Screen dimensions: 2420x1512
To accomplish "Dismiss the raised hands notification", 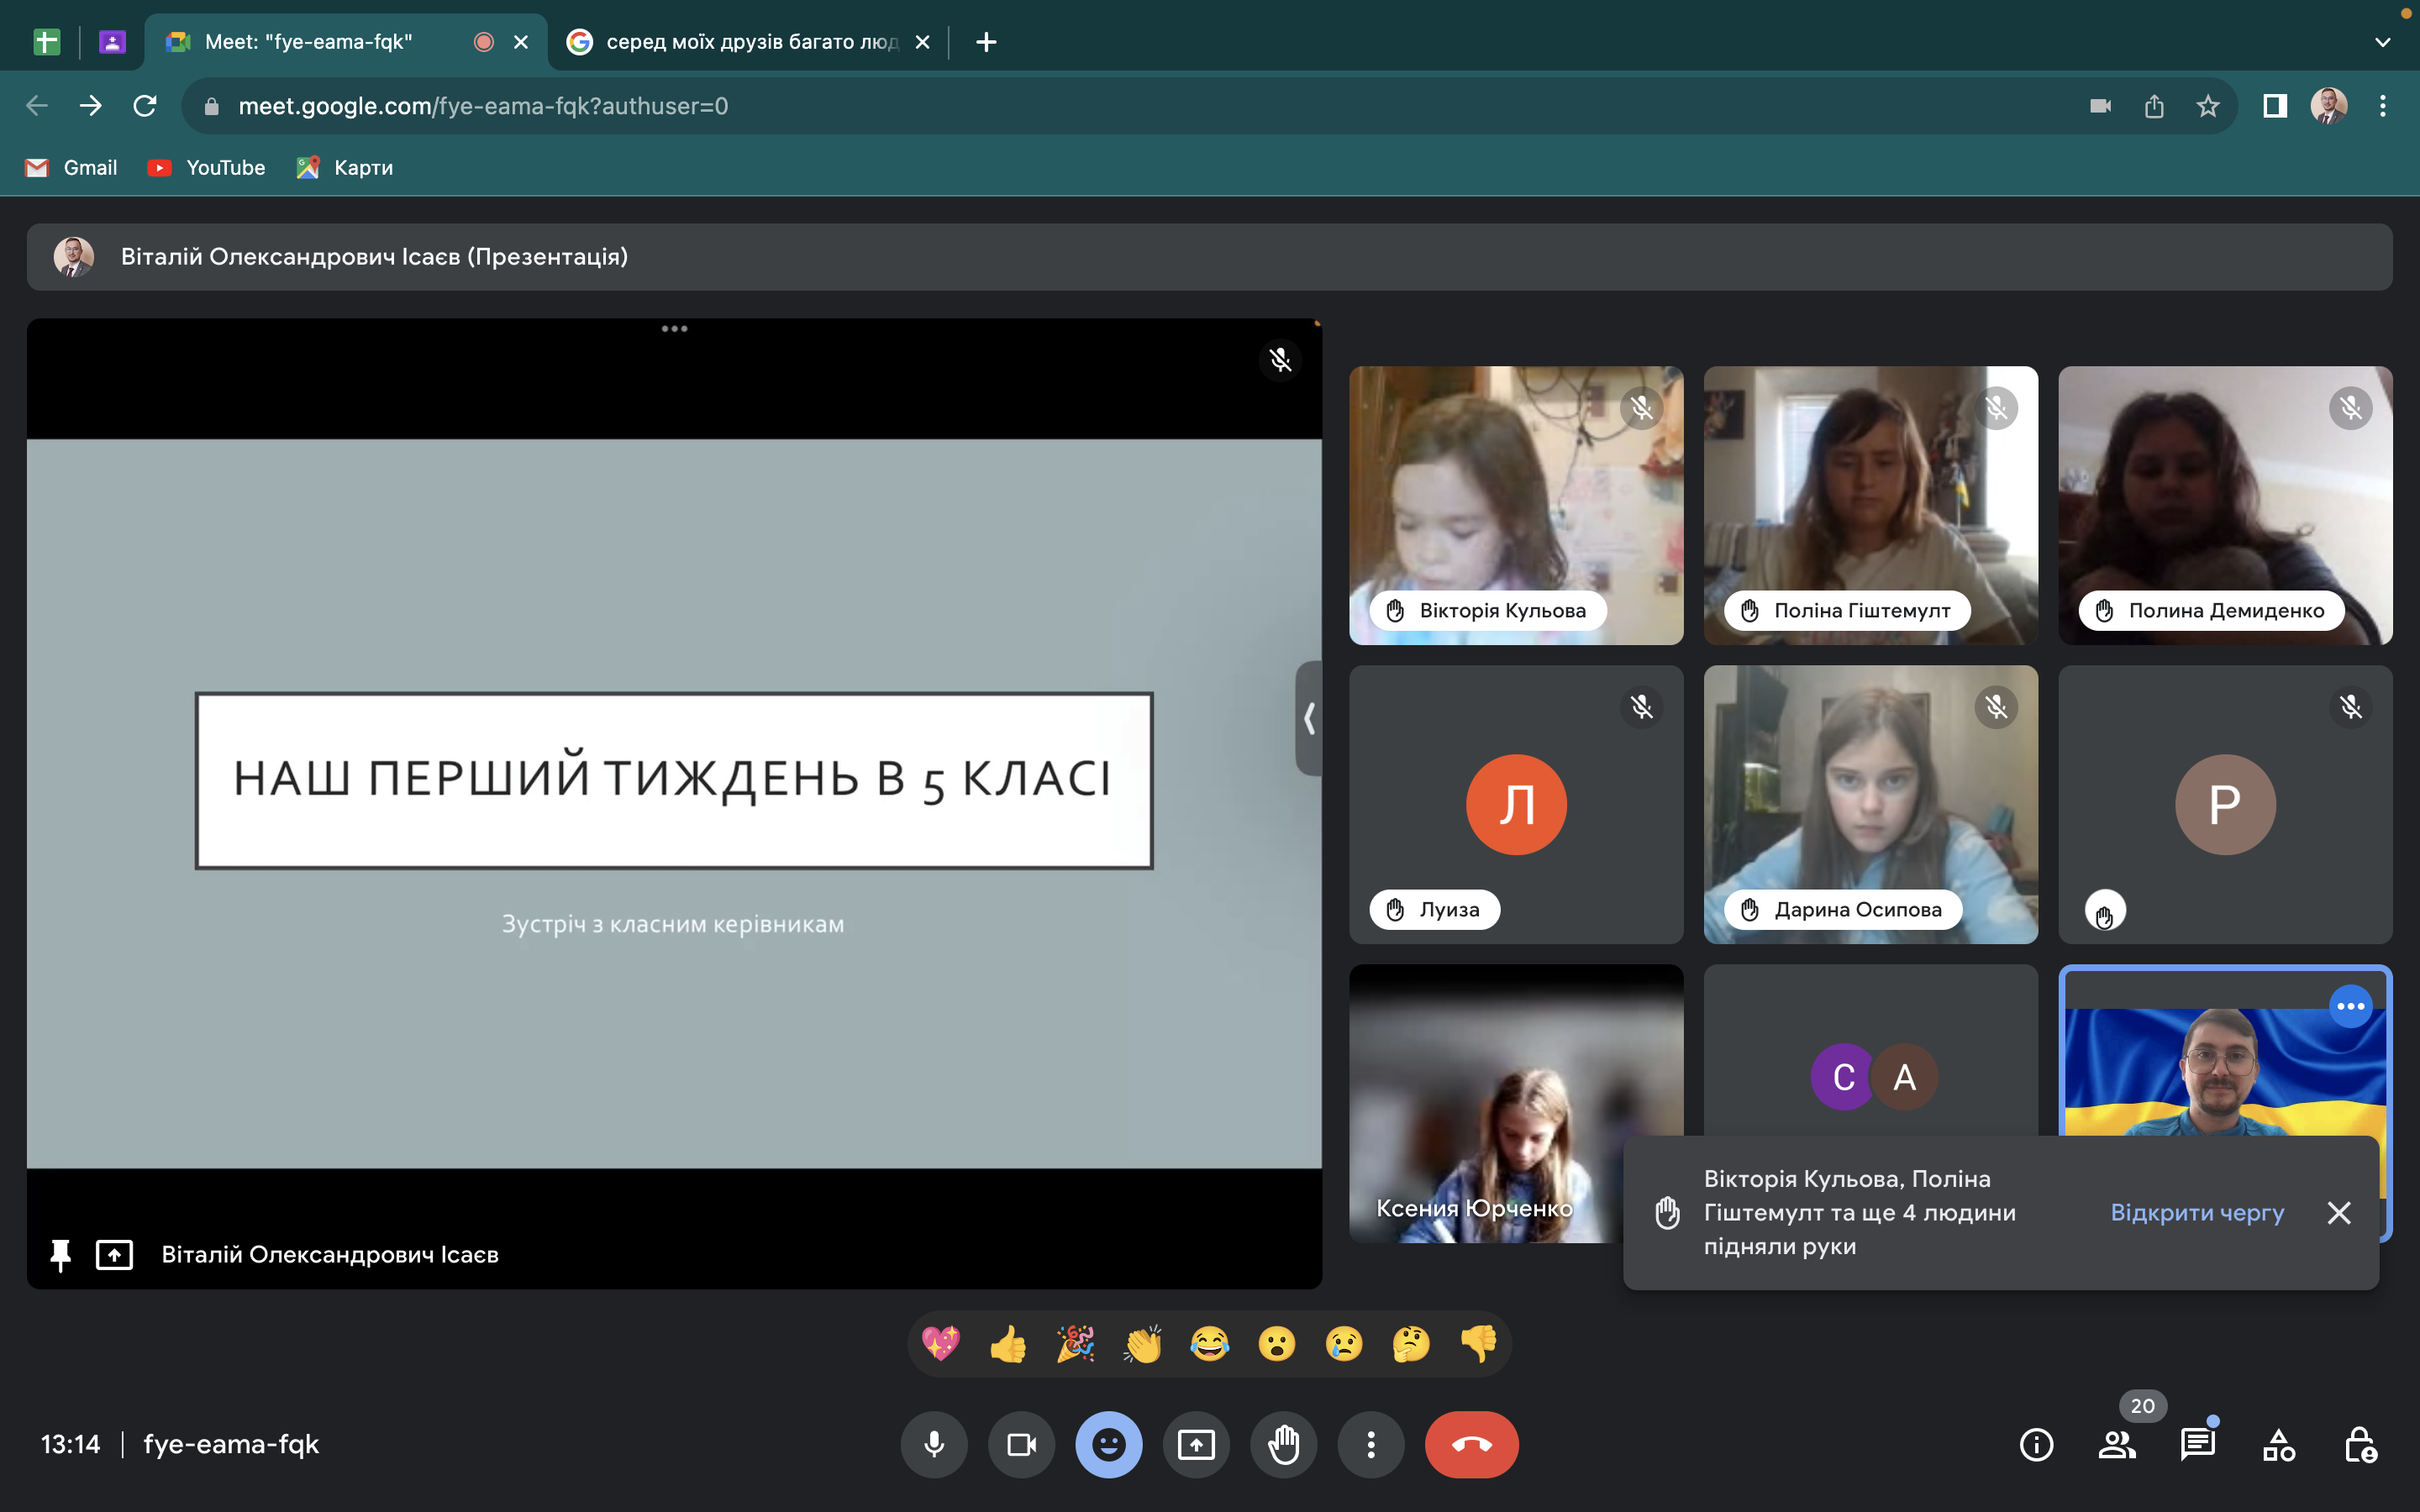I will [2338, 1212].
